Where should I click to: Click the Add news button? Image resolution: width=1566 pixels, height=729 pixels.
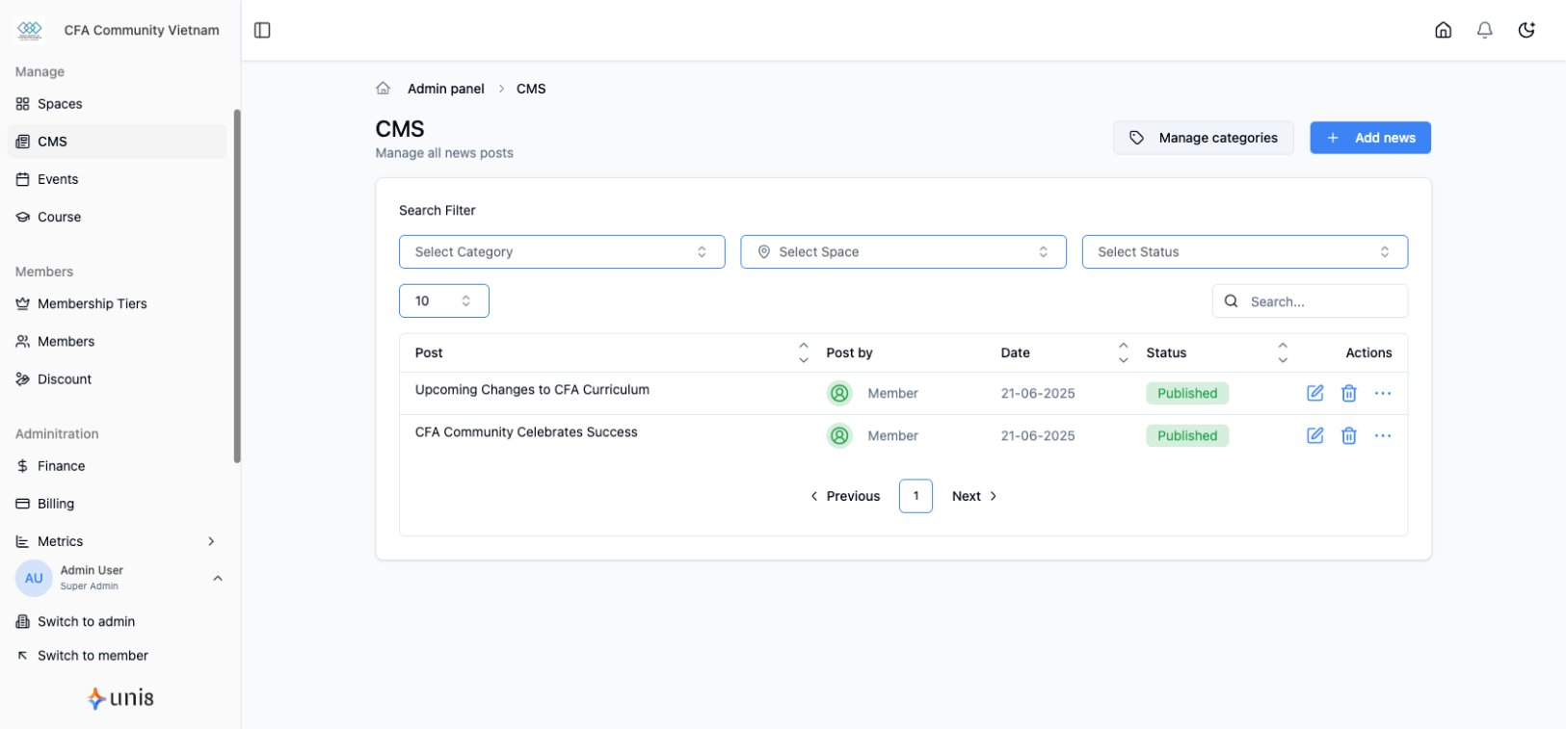click(x=1369, y=138)
